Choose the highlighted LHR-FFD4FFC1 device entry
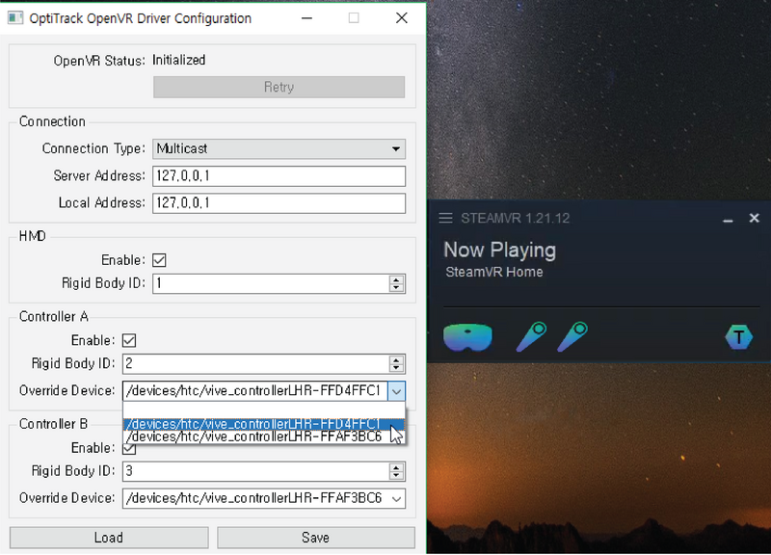Image resolution: width=771 pixels, height=555 pixels. (270, 421)
